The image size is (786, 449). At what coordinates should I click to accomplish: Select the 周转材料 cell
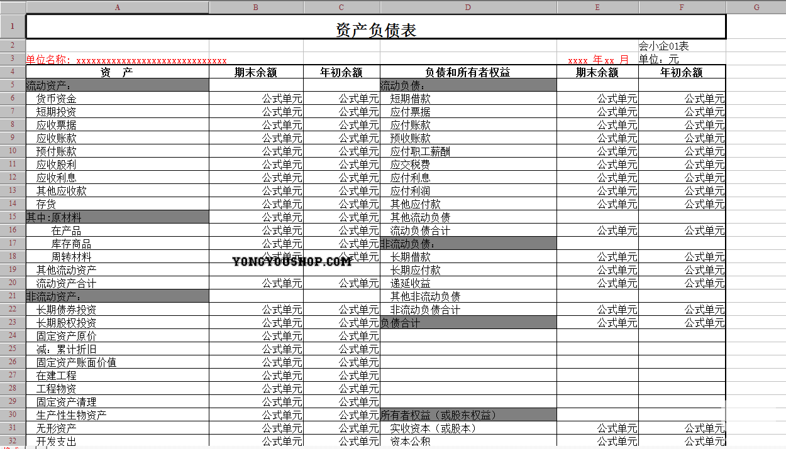(117, 256)
